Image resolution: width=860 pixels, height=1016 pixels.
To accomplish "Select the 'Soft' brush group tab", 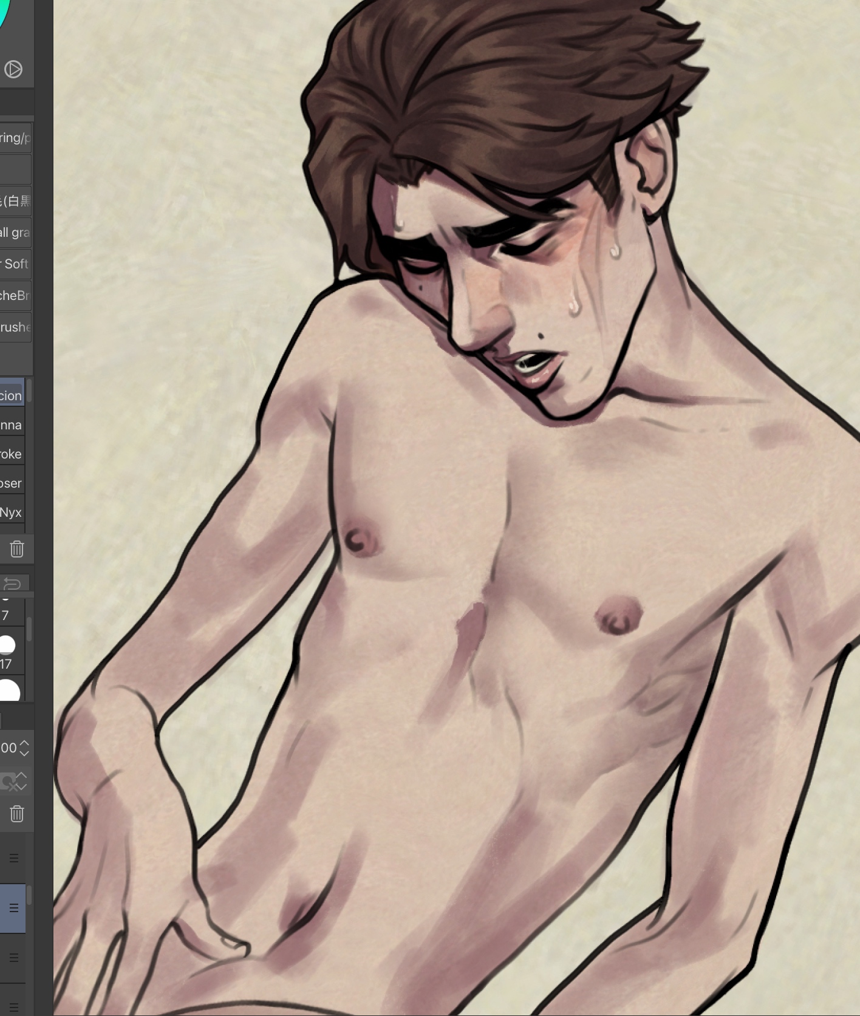I will [15, 264].
